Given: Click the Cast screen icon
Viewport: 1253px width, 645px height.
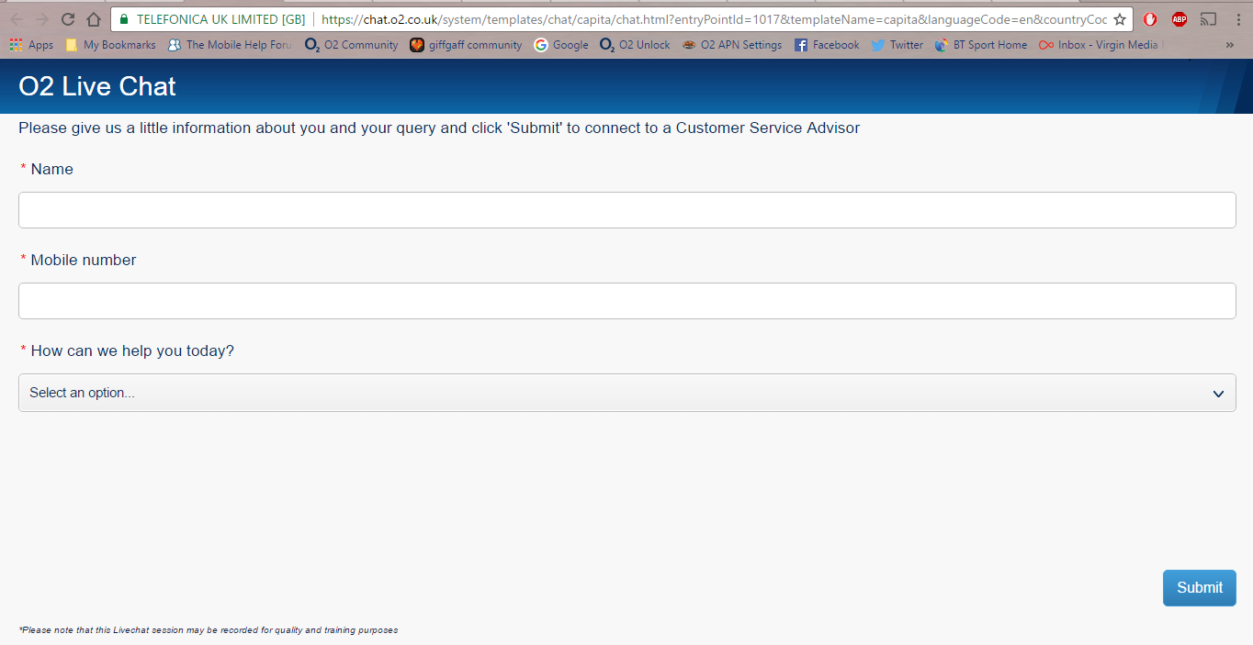Looking at the screenshot, I should point(1208,19).
